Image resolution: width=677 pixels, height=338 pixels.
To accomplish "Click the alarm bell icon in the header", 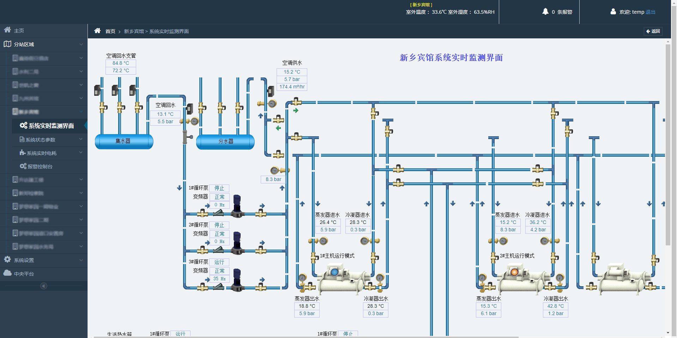I will [x=545, y=12].
